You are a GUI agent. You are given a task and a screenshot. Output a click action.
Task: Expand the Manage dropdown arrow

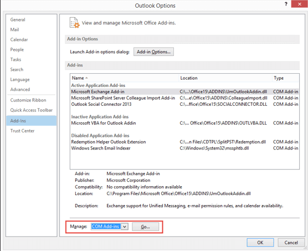tap(124, 227)
